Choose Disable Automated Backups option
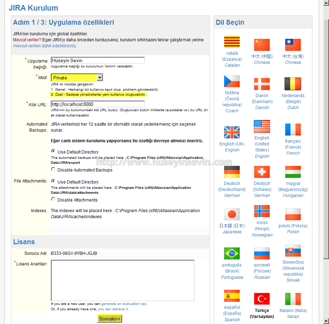 tap(53, 169)
